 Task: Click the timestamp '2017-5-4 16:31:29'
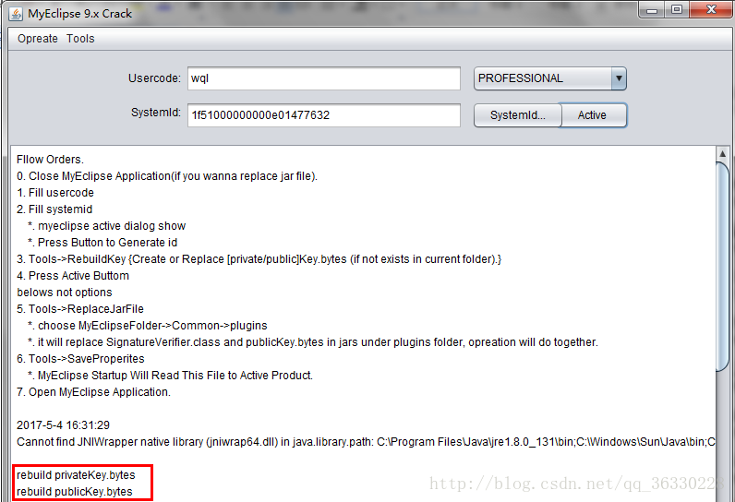tap(64, 425)
